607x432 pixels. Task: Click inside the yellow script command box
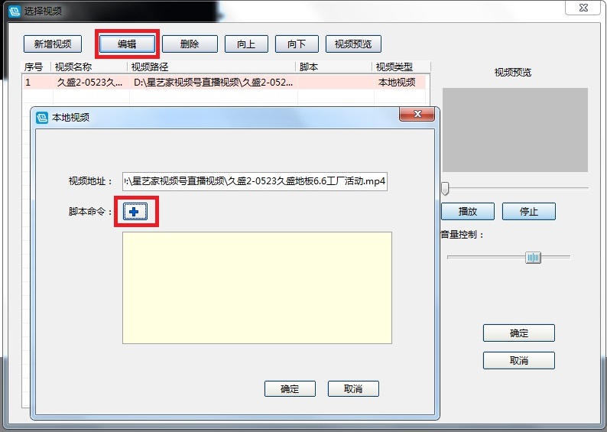pyautogui.click(x=257, y=287)
